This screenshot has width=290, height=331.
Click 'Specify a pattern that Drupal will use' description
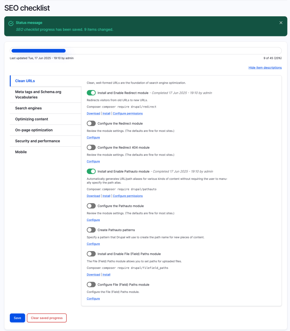(x=145, y=237)
